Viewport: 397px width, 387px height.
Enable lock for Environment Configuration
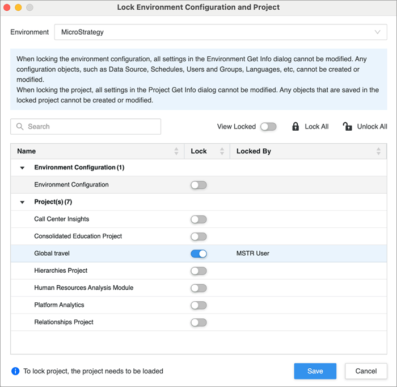coord(198,185)
